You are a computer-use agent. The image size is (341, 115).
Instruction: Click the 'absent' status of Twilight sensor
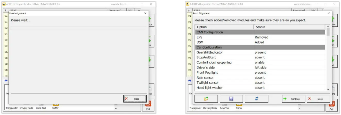pos(260,83)
